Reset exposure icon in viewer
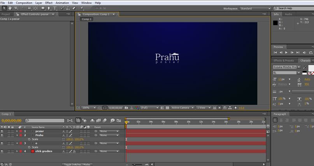The width and height of the screenshot is (314, 166). (235, 108)
